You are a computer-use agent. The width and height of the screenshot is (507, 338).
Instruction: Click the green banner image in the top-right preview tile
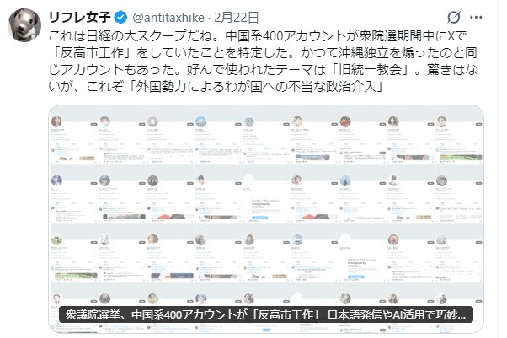461,158
